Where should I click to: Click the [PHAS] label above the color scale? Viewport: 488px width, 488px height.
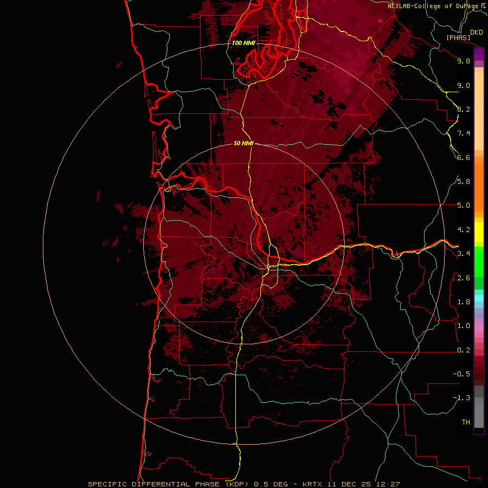coord(458,37)
